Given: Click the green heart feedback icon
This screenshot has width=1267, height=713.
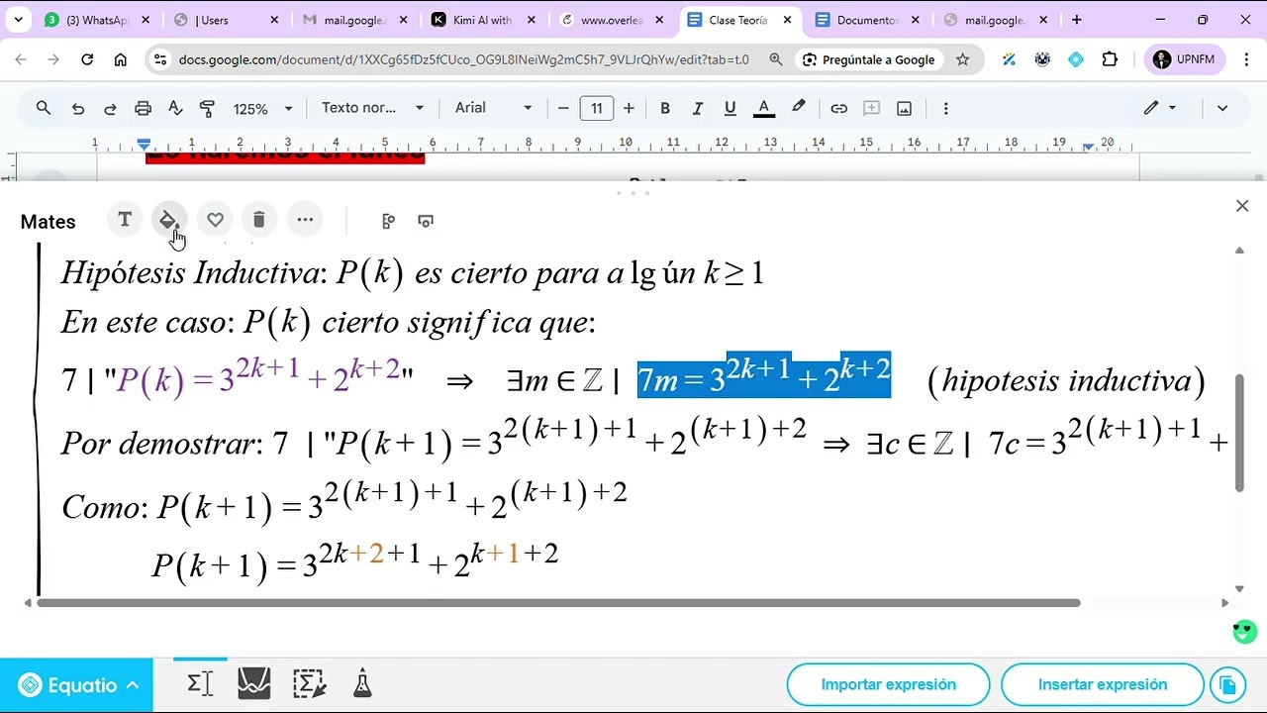Looking at the screenshot, I should click(1244, 631).
